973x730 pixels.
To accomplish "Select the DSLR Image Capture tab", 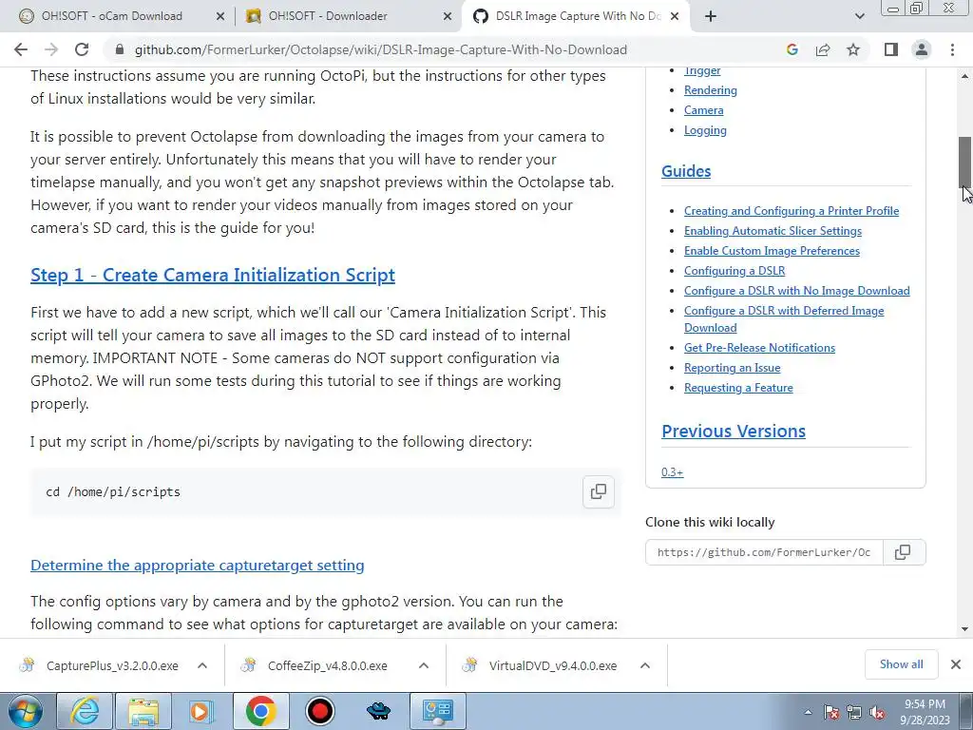I will tap(577, 16).
